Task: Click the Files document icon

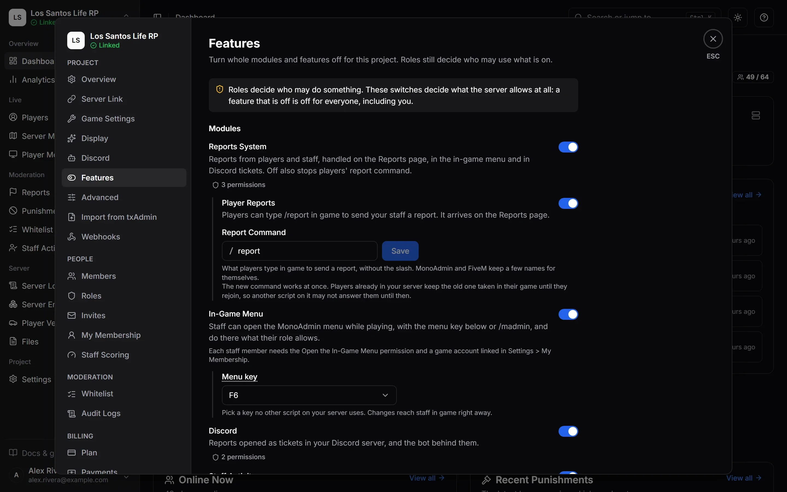Action: click(x=13, y=341)
